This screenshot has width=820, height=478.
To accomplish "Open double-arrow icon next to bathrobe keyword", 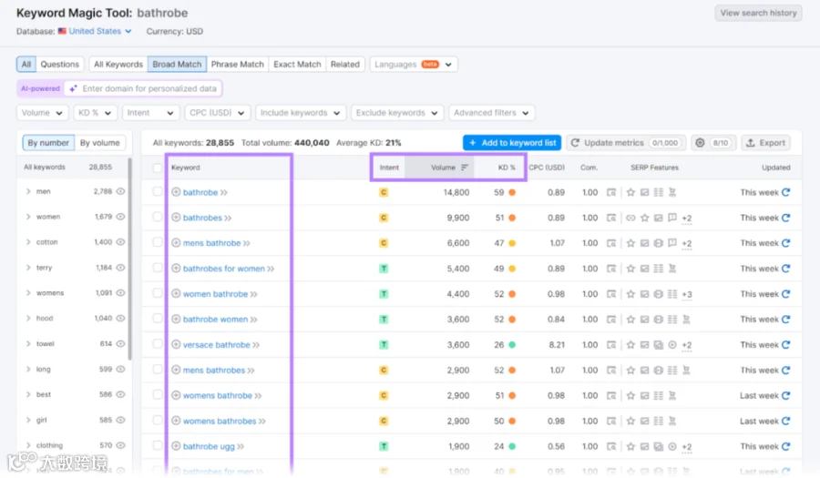I will tap(224, 192).
